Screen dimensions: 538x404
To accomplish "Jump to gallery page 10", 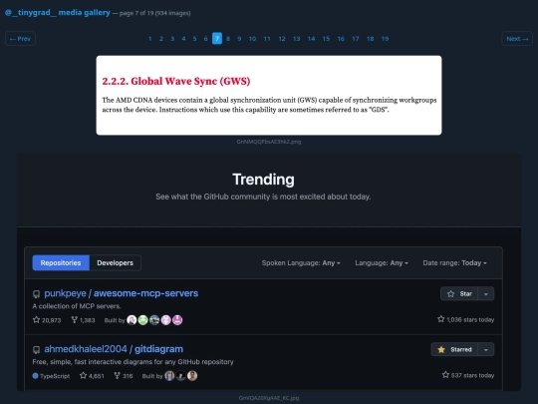I will [x=252, y=39].
